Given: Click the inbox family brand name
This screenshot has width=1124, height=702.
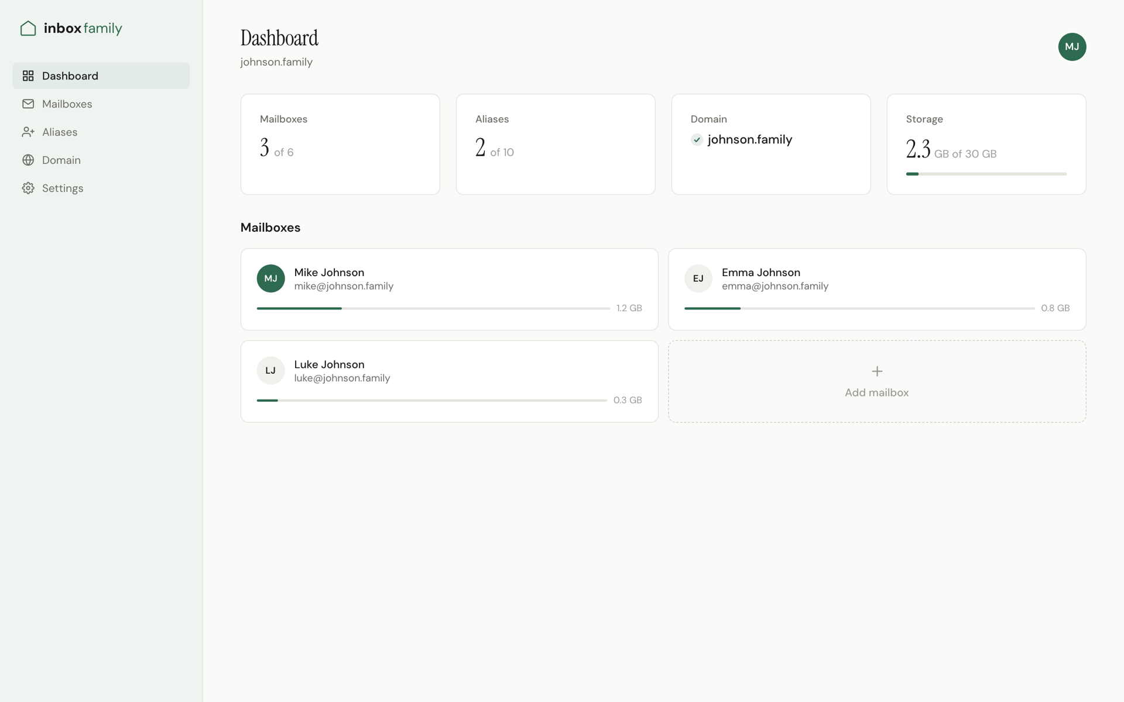Looking at the screenshot, I should 83,28.
